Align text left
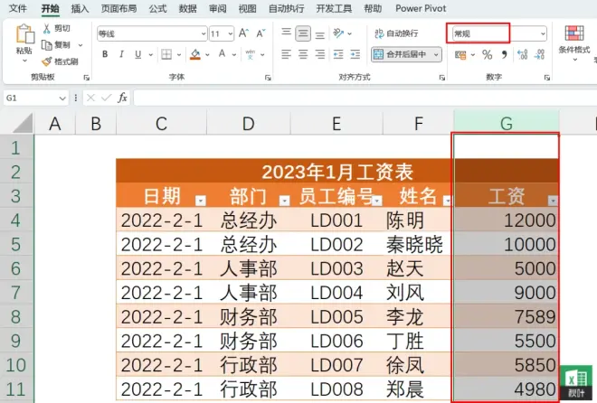 287,54
